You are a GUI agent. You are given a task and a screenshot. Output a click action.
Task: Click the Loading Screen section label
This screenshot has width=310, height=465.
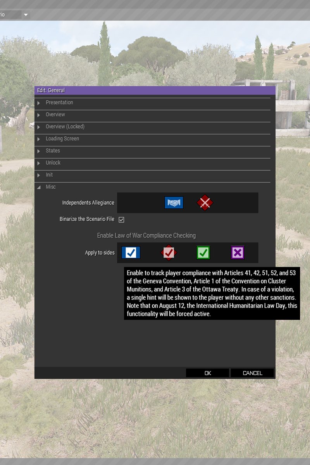62,139
